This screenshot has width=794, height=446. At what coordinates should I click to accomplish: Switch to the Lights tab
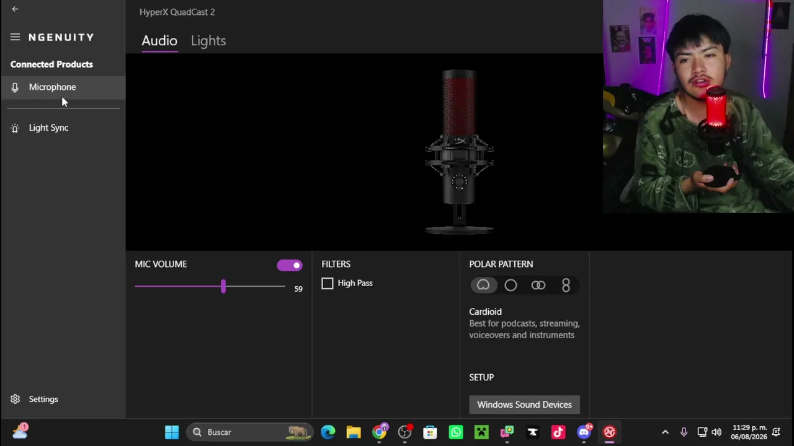(208, 41)
